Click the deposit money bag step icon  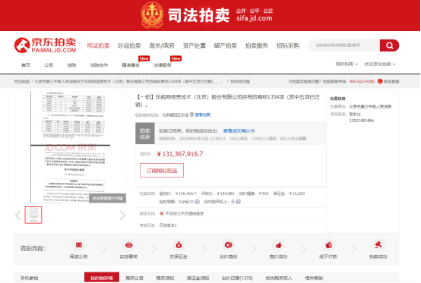179,245
